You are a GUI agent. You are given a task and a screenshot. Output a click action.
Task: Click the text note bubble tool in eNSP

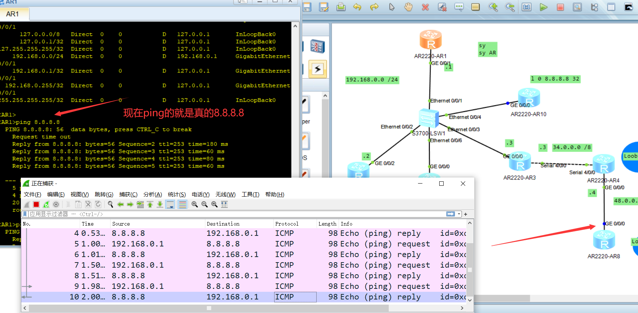coord(459,7)
